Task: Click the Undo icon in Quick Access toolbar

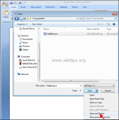Action: 15,3
